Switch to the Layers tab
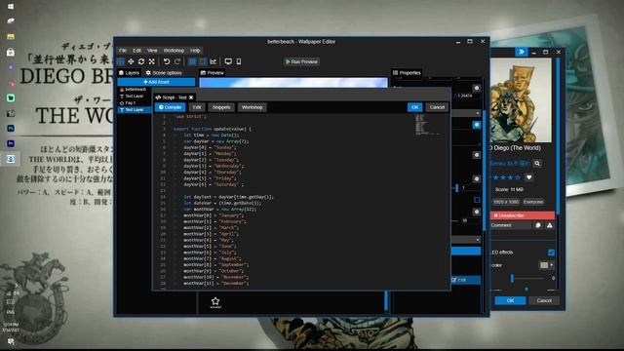The width and height of the screenshot is (624, 351). tap(129, 73)
